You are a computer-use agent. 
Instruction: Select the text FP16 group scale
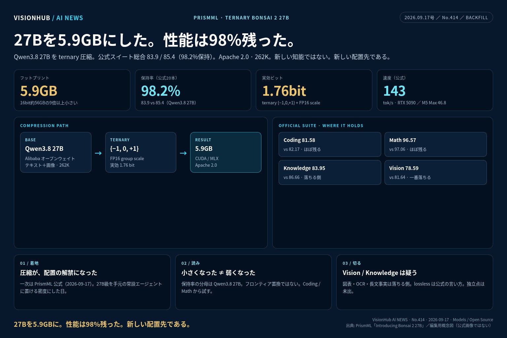coord(127,158)
